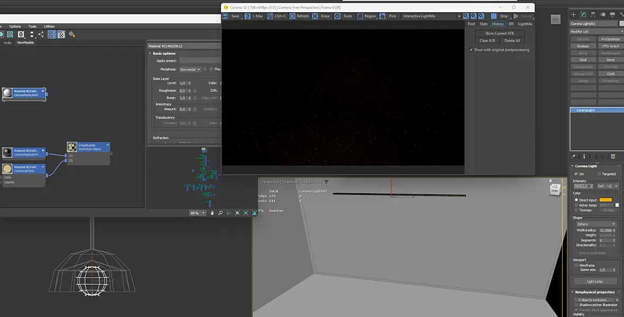Open the Modify command panel tab
Image resolution: width=624 pixels, height=317 pixels.
(583, 14)
